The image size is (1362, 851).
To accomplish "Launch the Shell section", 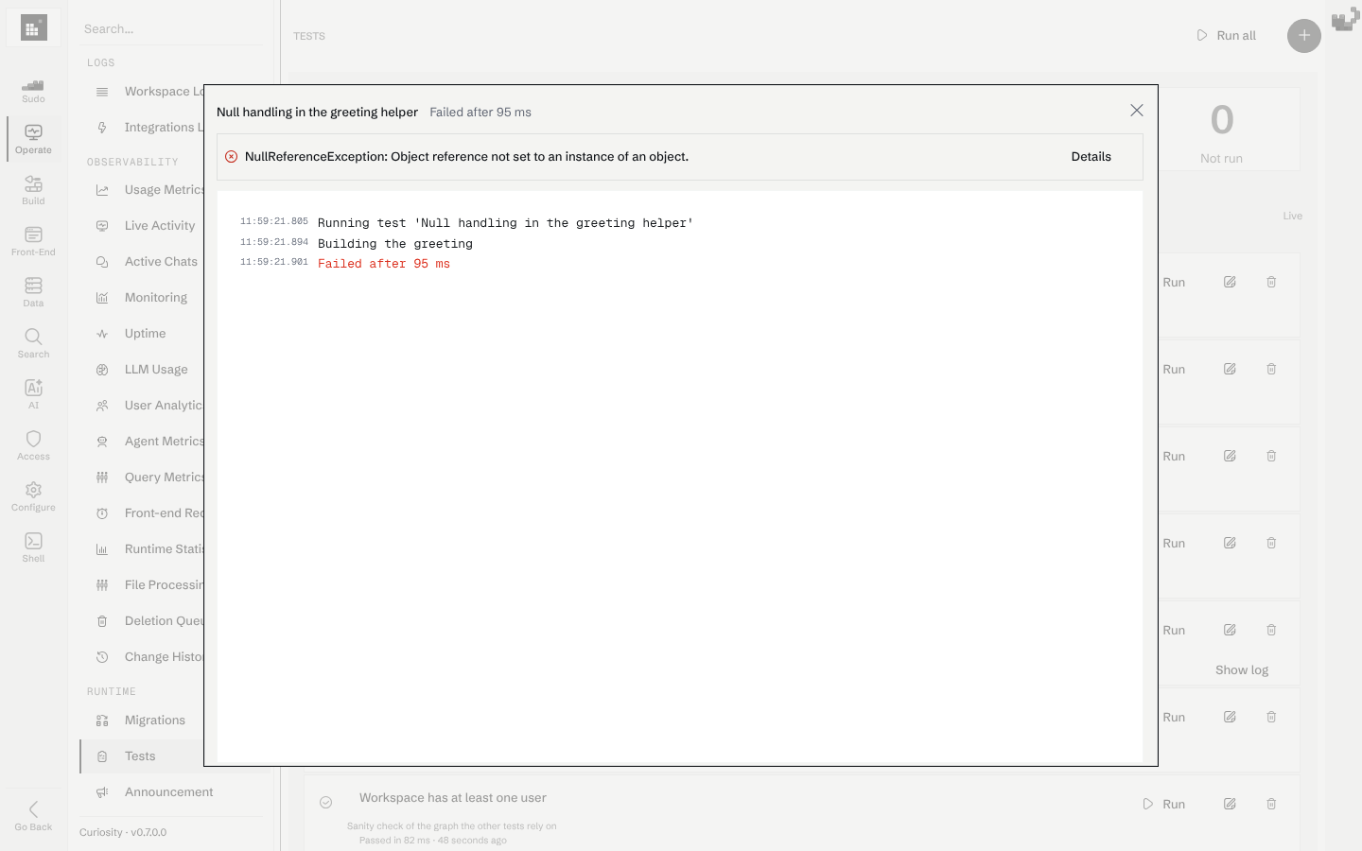I will point(33,547).
